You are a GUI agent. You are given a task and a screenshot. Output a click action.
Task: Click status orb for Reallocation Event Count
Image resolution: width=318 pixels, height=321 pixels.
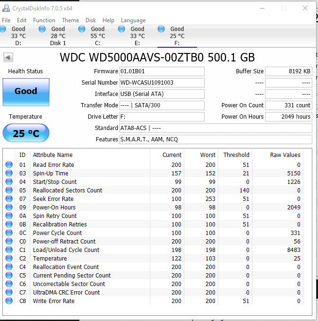[x=9, y=267]
